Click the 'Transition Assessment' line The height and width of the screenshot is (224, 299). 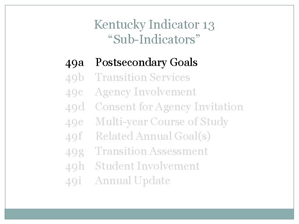151,151
